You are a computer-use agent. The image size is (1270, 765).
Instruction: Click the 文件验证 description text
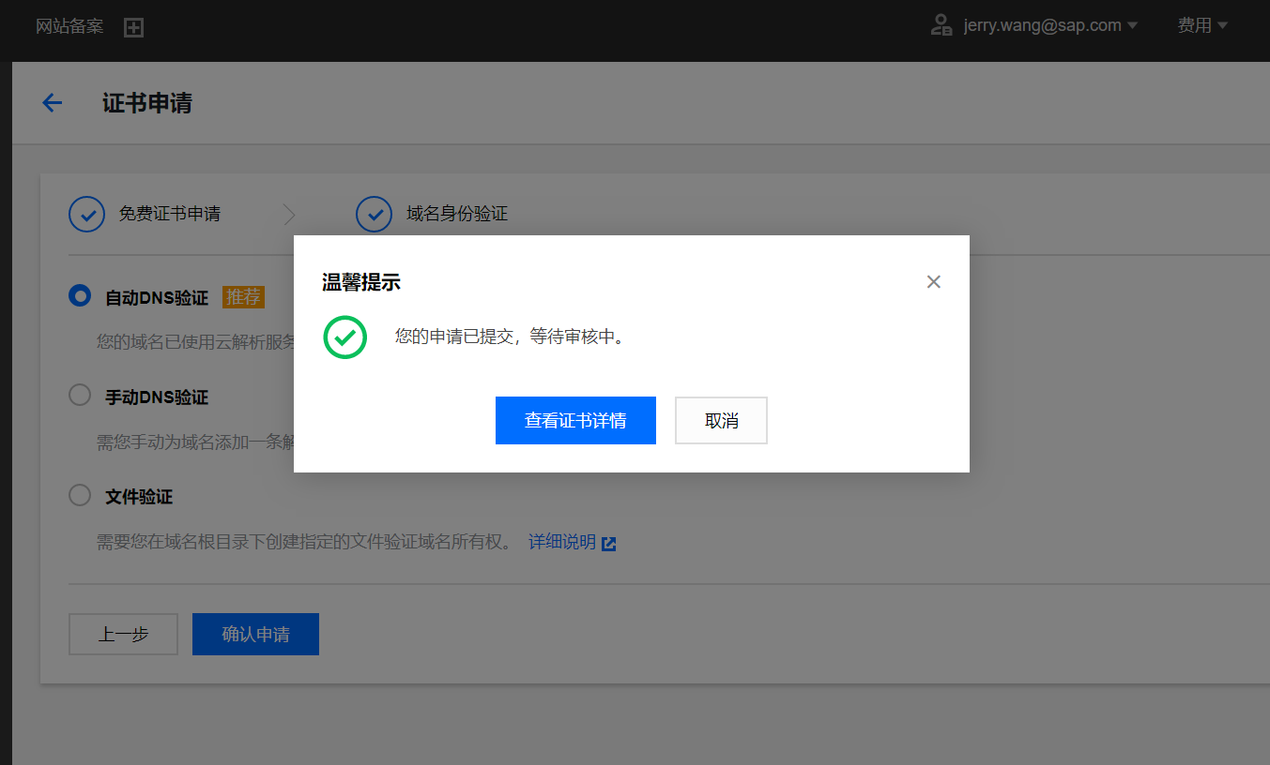305,542
